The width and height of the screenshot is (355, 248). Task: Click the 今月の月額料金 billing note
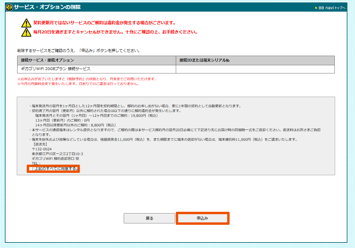click(78, 84)
